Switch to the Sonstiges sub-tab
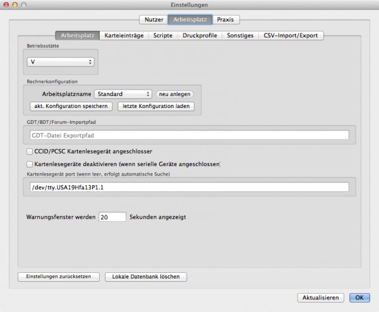This screenshot has width=379, height=312. pos(240,35)
